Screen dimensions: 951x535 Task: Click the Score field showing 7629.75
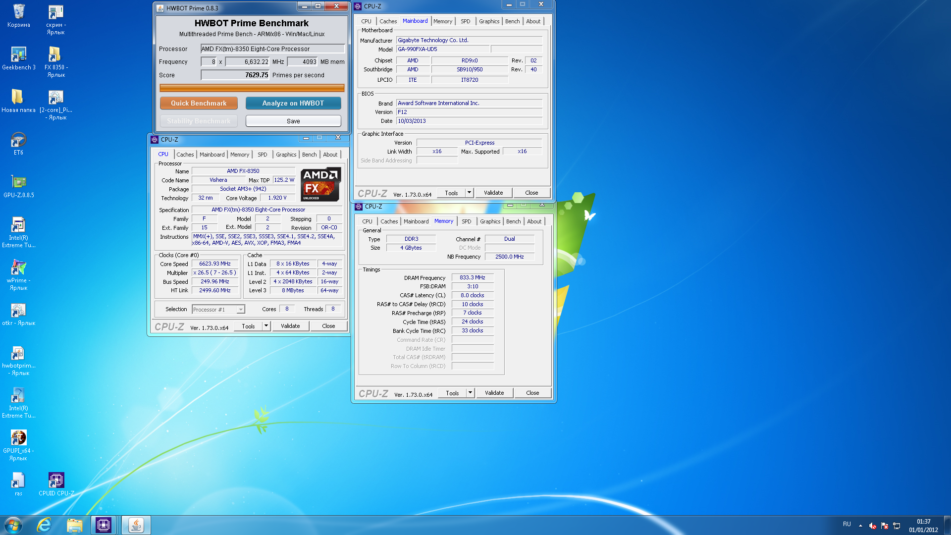[235, 75]
